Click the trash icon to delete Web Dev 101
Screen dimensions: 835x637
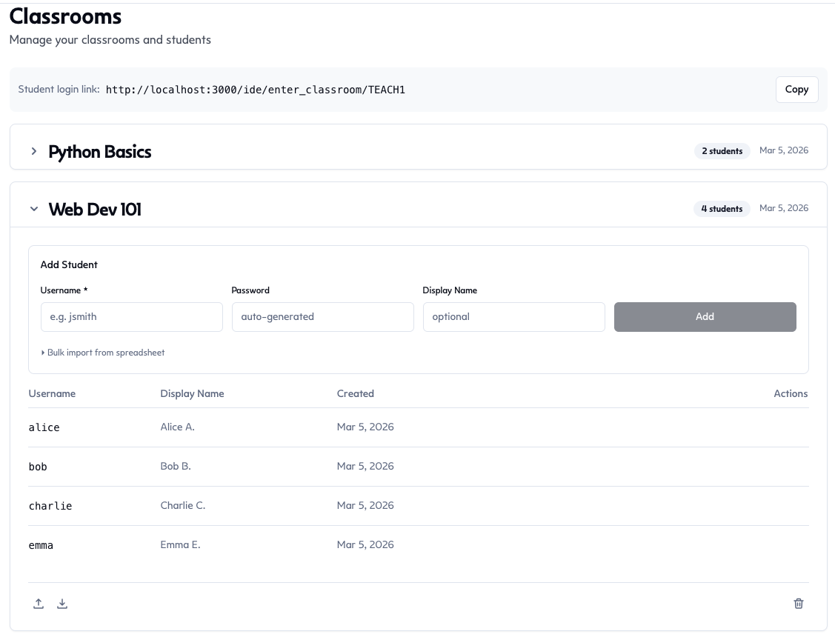(x=799, y=604)
